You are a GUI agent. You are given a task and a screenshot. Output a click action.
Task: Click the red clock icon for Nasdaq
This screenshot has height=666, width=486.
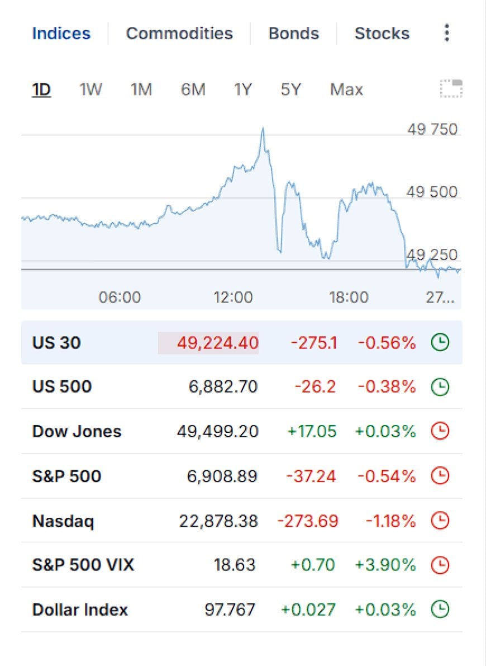coord(440,521)
